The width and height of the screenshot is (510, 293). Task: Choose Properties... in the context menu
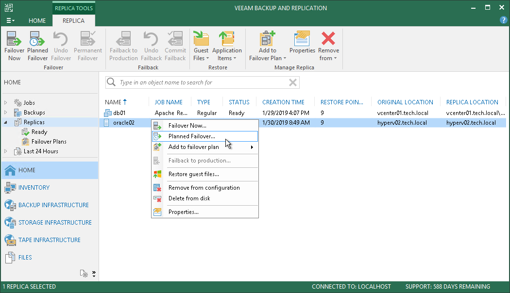pyautogui.click(x=205, y=212)
